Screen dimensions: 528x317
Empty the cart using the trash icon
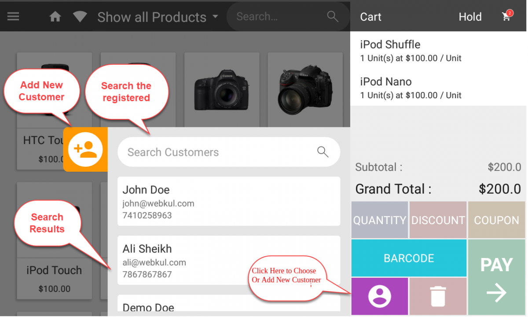(x=438, y=296)
